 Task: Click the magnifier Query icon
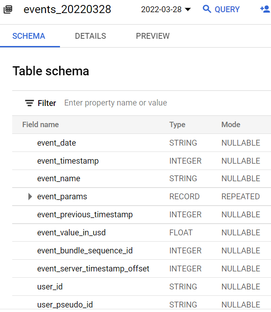207,9
